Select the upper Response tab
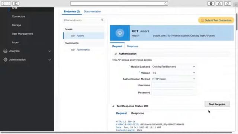This screenshot has height=134, width=238. [x=132, y=46]
